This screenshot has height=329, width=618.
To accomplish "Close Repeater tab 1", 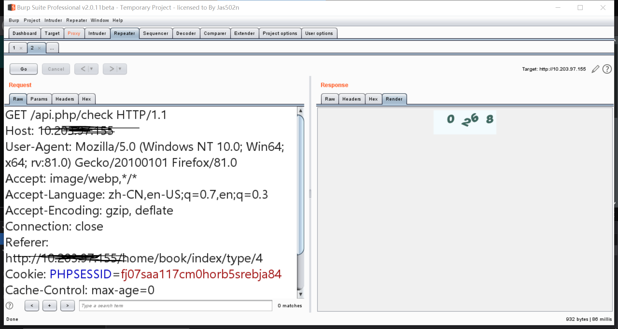I will (21, 48).
